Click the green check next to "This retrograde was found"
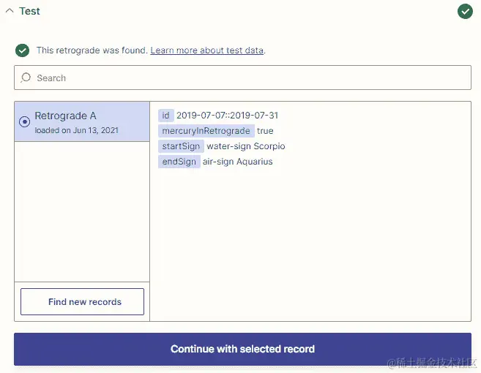Screen dimensions: 481x373 point(23,50)
